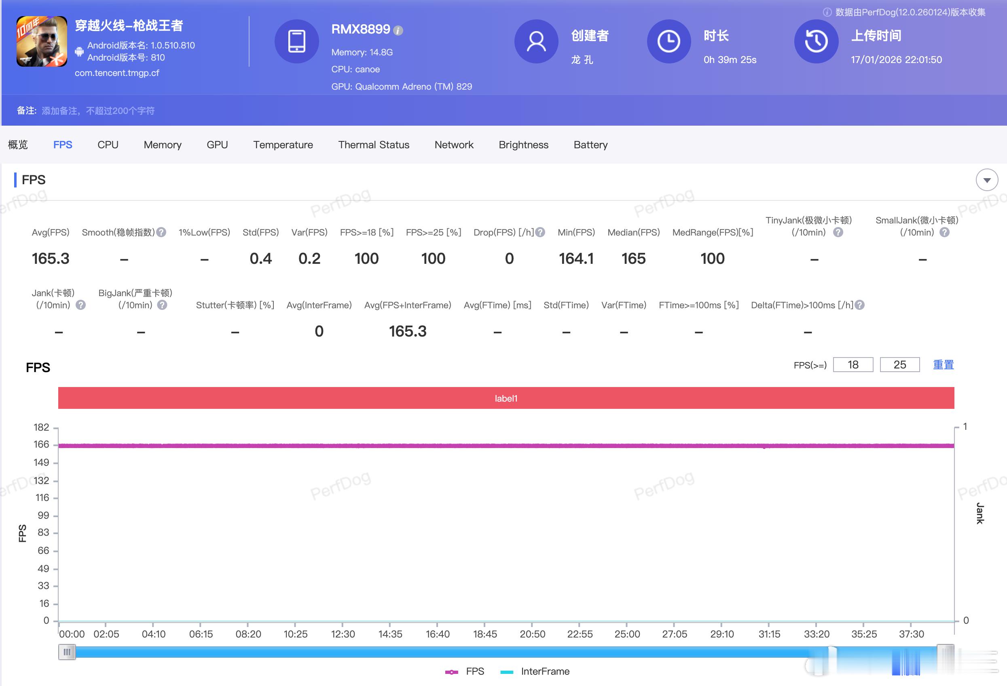Click help icon beside TinyJank
The width and height of the screenshot is (1007, 686).
838,232
